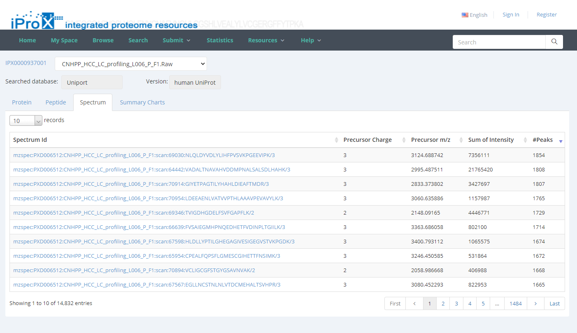This screenshot has height=333, width=577.
Task: Click sum of intensity value 21765420
Action: (481, 170)
